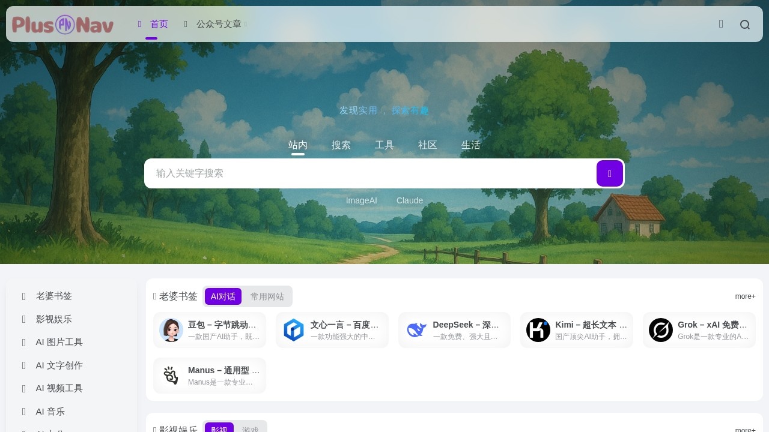Expand the 公众号文章 dropdown menu
769x432 pixels.
click(x=219, y=24)
